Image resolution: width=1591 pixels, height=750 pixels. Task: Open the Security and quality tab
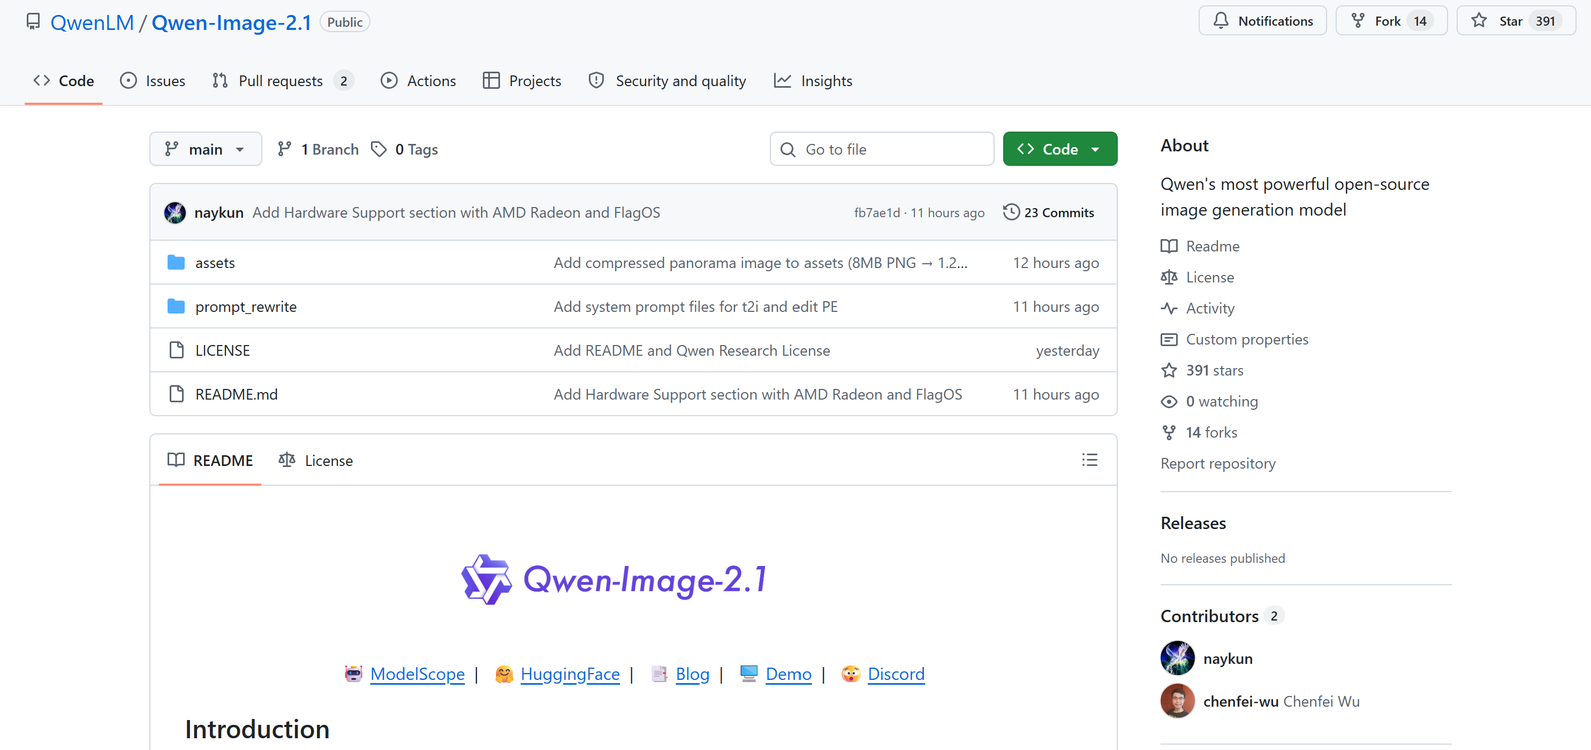point(667,81)
